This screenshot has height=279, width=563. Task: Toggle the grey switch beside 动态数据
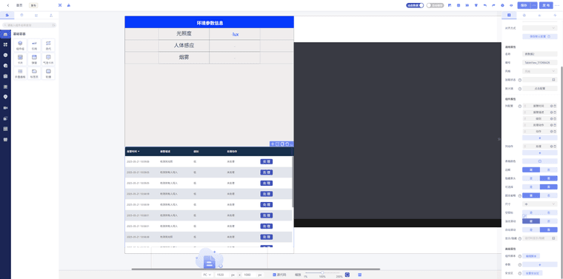pyautogui.click(x=435, y=5)
